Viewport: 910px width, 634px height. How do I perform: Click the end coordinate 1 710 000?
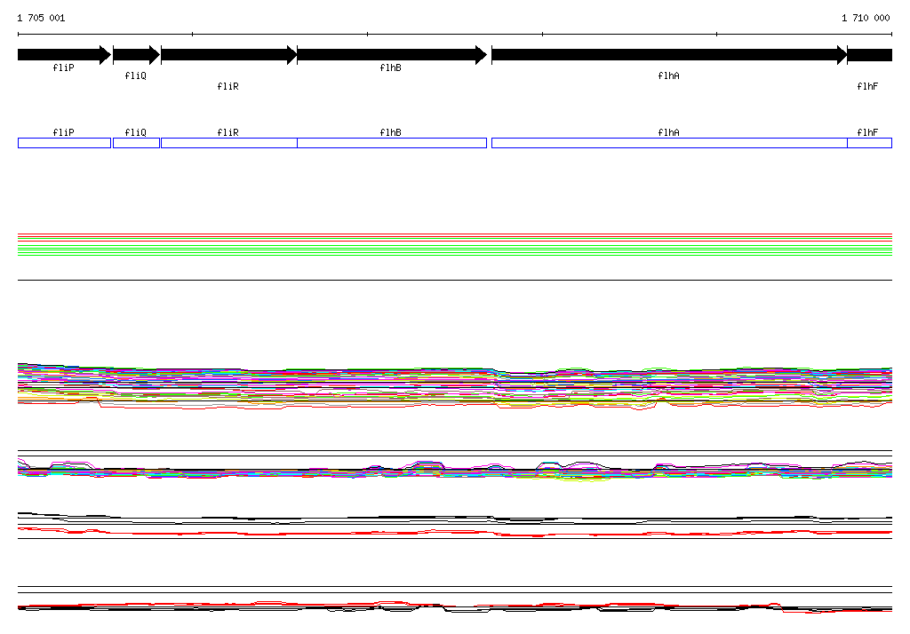coord(865,18)
